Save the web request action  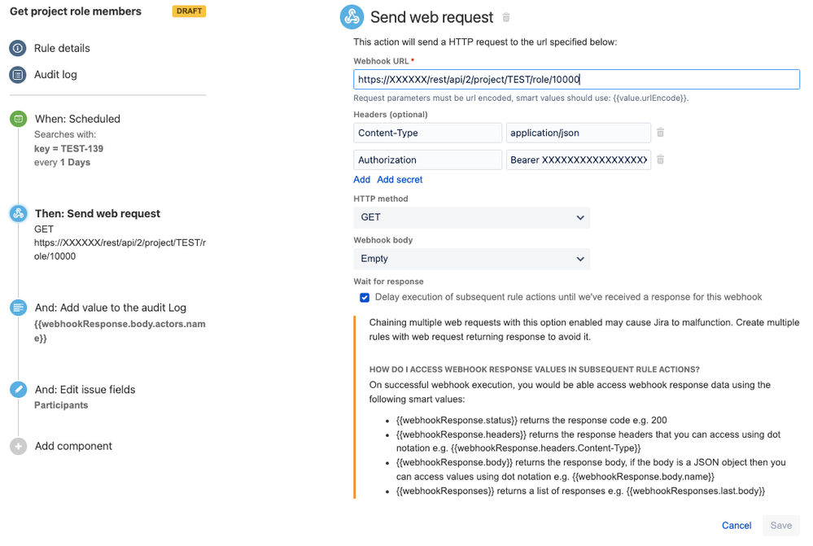point(780,526)
